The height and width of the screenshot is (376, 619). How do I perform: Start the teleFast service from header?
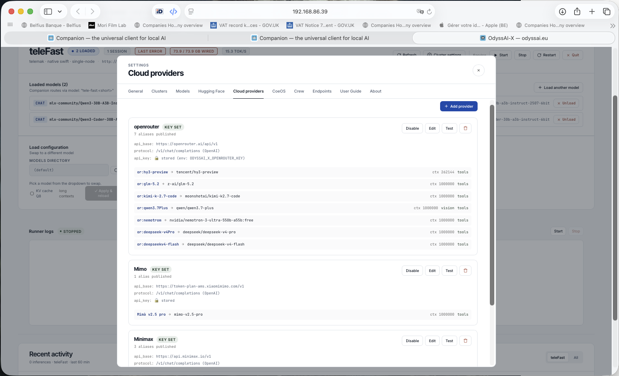tap(501, 55)
